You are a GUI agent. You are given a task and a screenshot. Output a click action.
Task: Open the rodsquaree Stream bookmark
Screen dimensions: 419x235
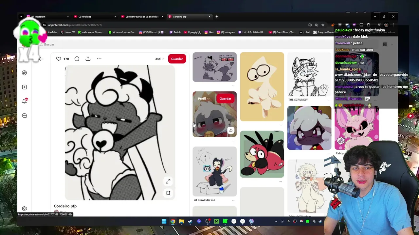(x=91, y=32)
